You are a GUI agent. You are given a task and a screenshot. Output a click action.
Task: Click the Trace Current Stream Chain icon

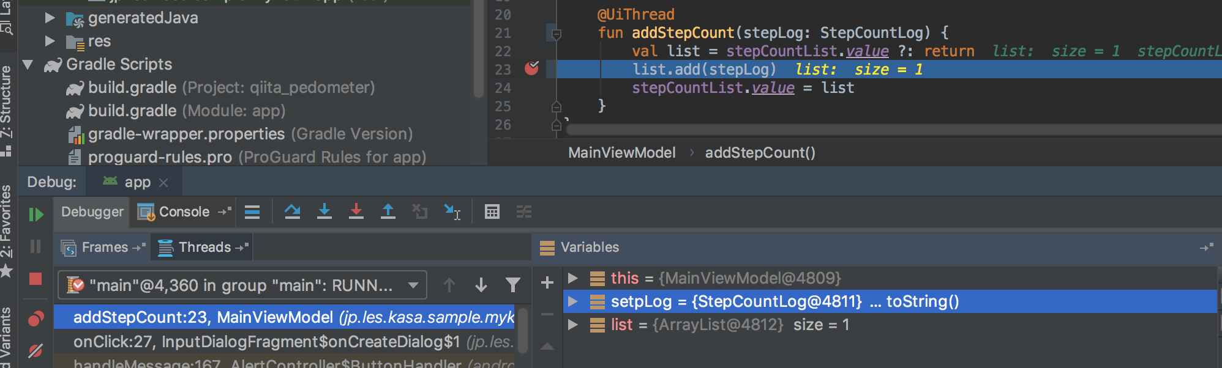coord(524,212)
